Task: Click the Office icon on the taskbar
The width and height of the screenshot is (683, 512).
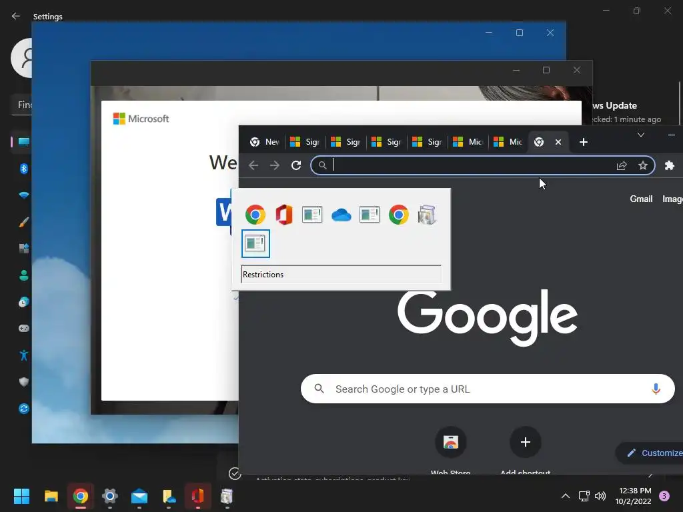Action: (197, 496)
